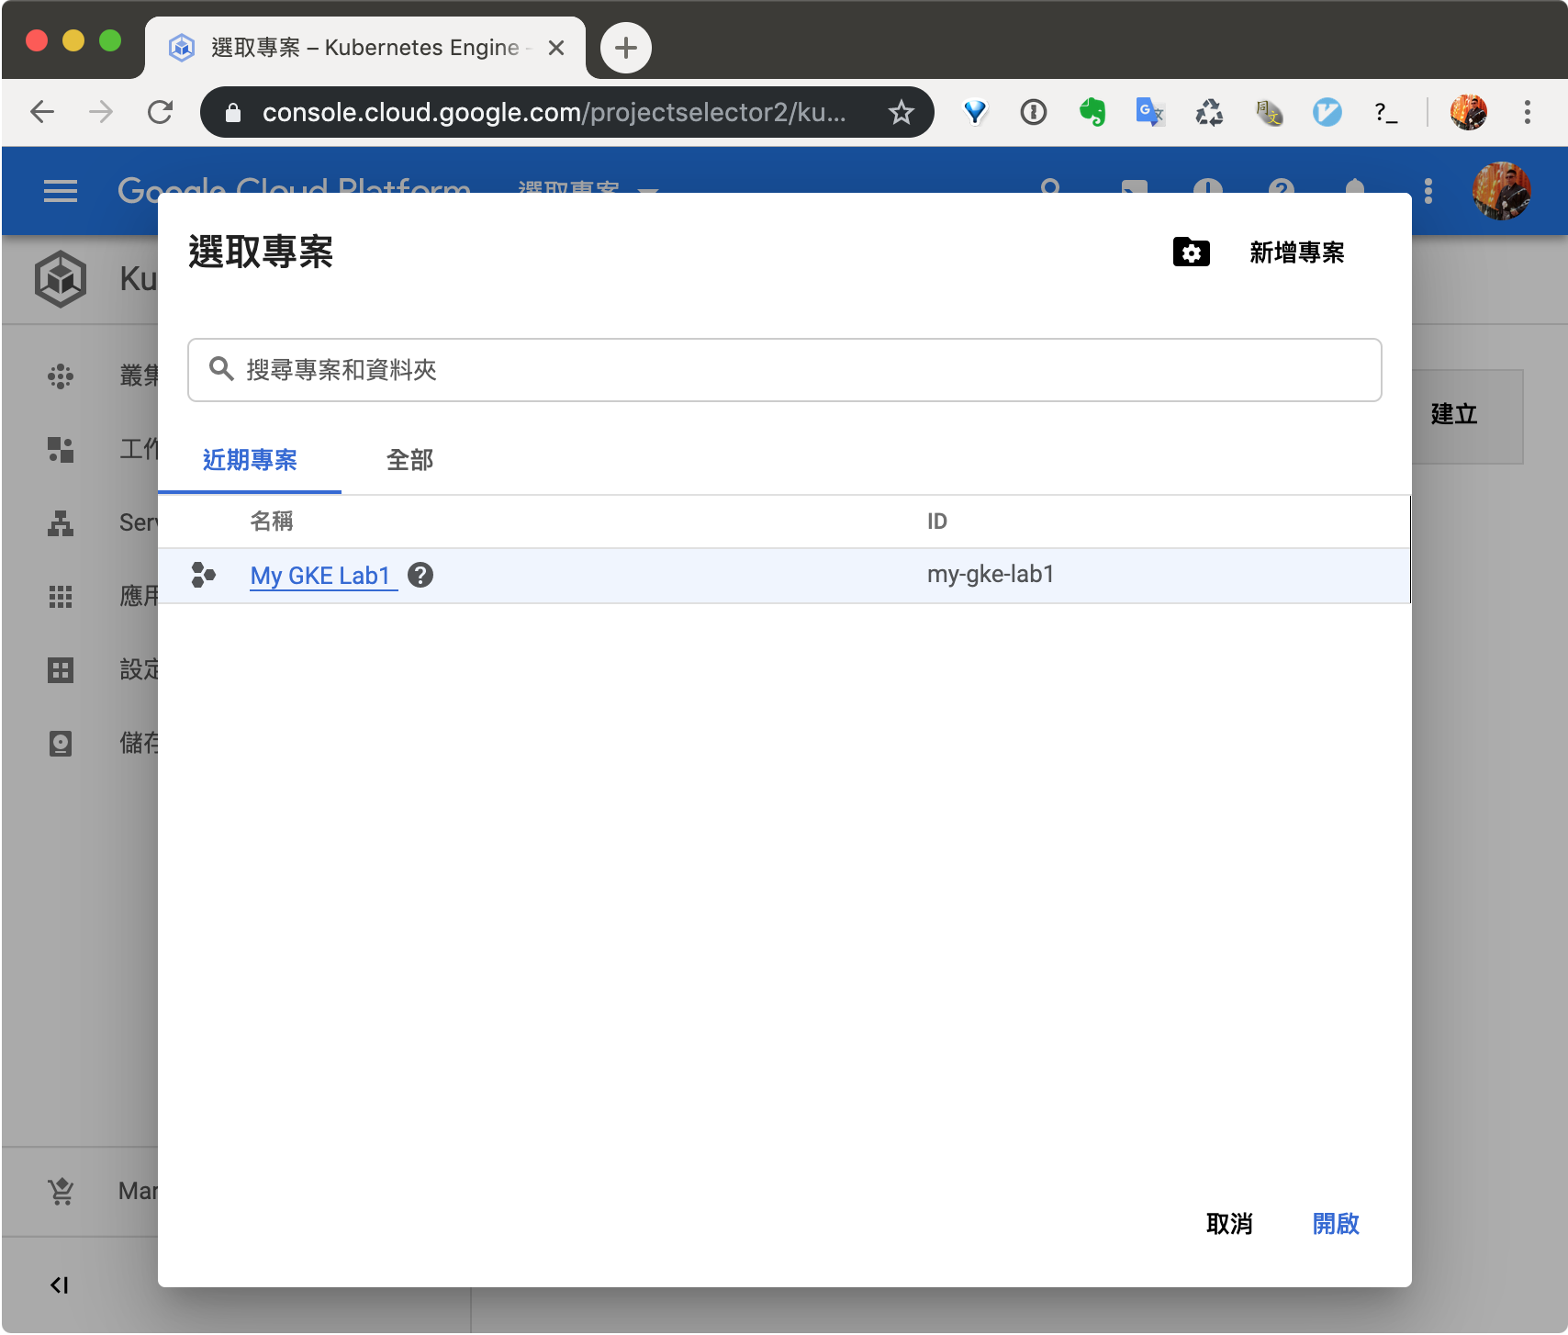
Task: Click the storage disk icon in sidebar
Action: [61, 743]
